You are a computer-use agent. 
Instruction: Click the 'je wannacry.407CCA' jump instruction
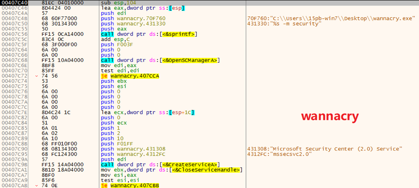(130, 76)
